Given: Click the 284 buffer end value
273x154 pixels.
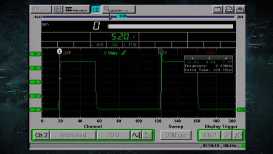Looking at the screenshot, I should click(x=240, y=17).
